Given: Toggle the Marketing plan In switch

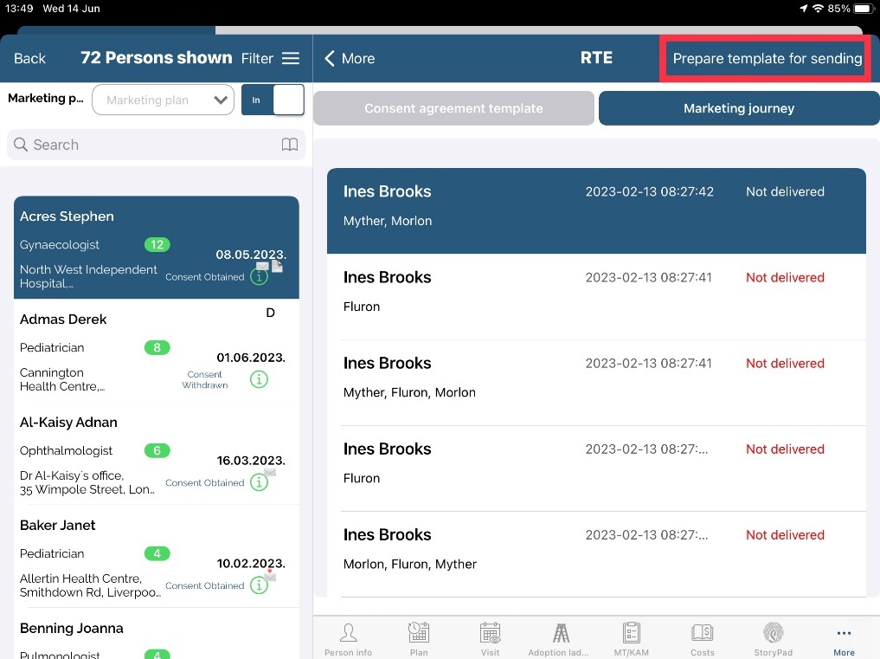Looking at the screenshot, I should (x=273, y=100).
